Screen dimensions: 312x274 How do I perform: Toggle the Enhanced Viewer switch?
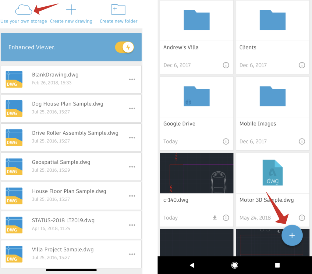point(124,47)
